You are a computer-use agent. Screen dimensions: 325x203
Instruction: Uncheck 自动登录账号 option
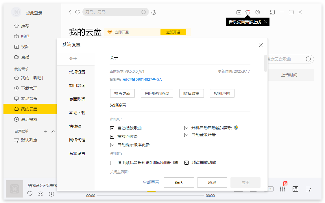186,135
